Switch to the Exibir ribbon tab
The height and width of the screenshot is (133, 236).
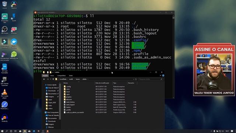(x=71, y=75)
